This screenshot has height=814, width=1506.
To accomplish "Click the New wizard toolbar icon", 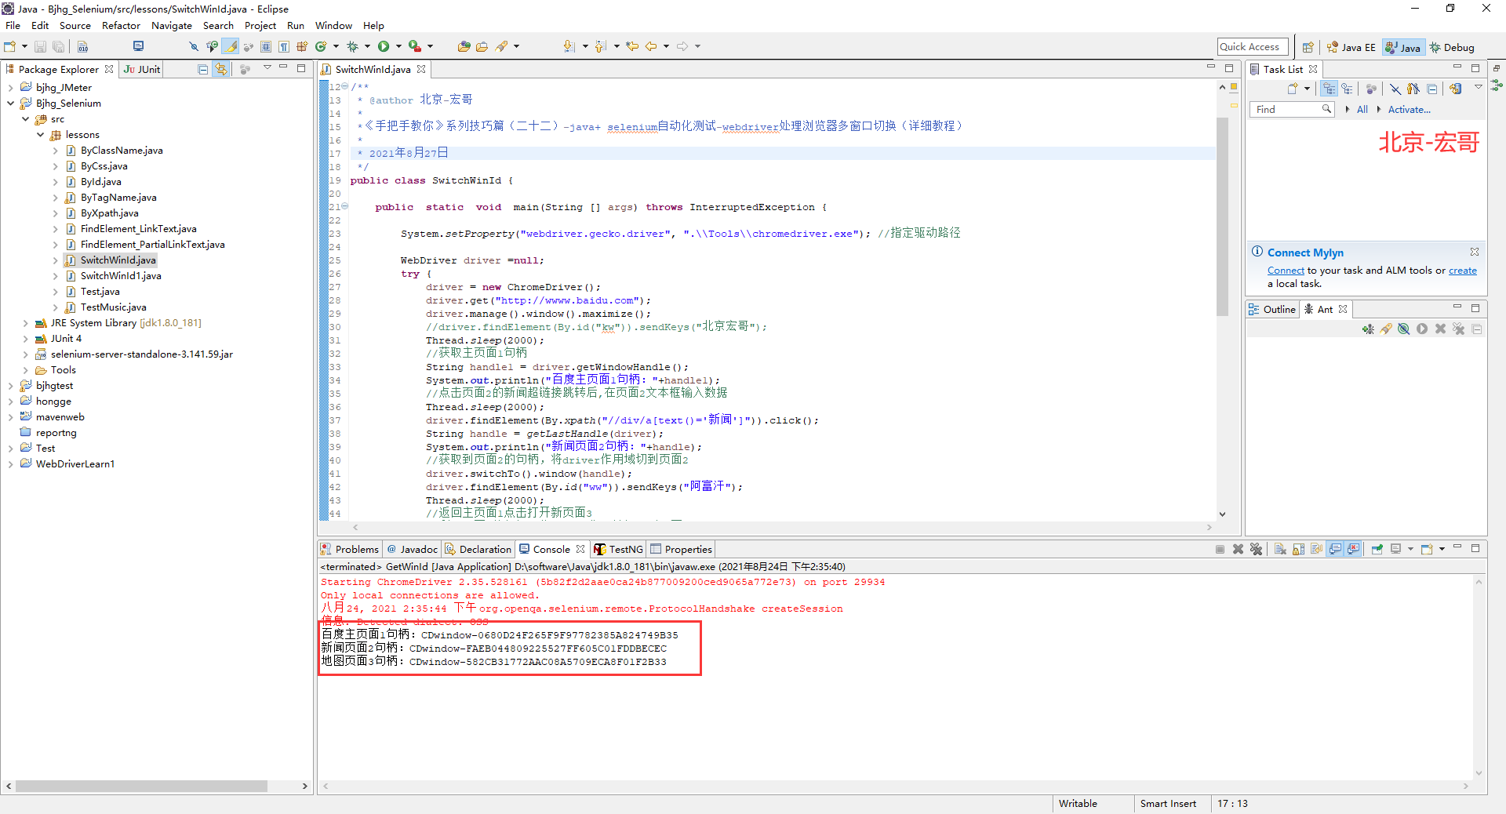I will click(x=9, y=46).
